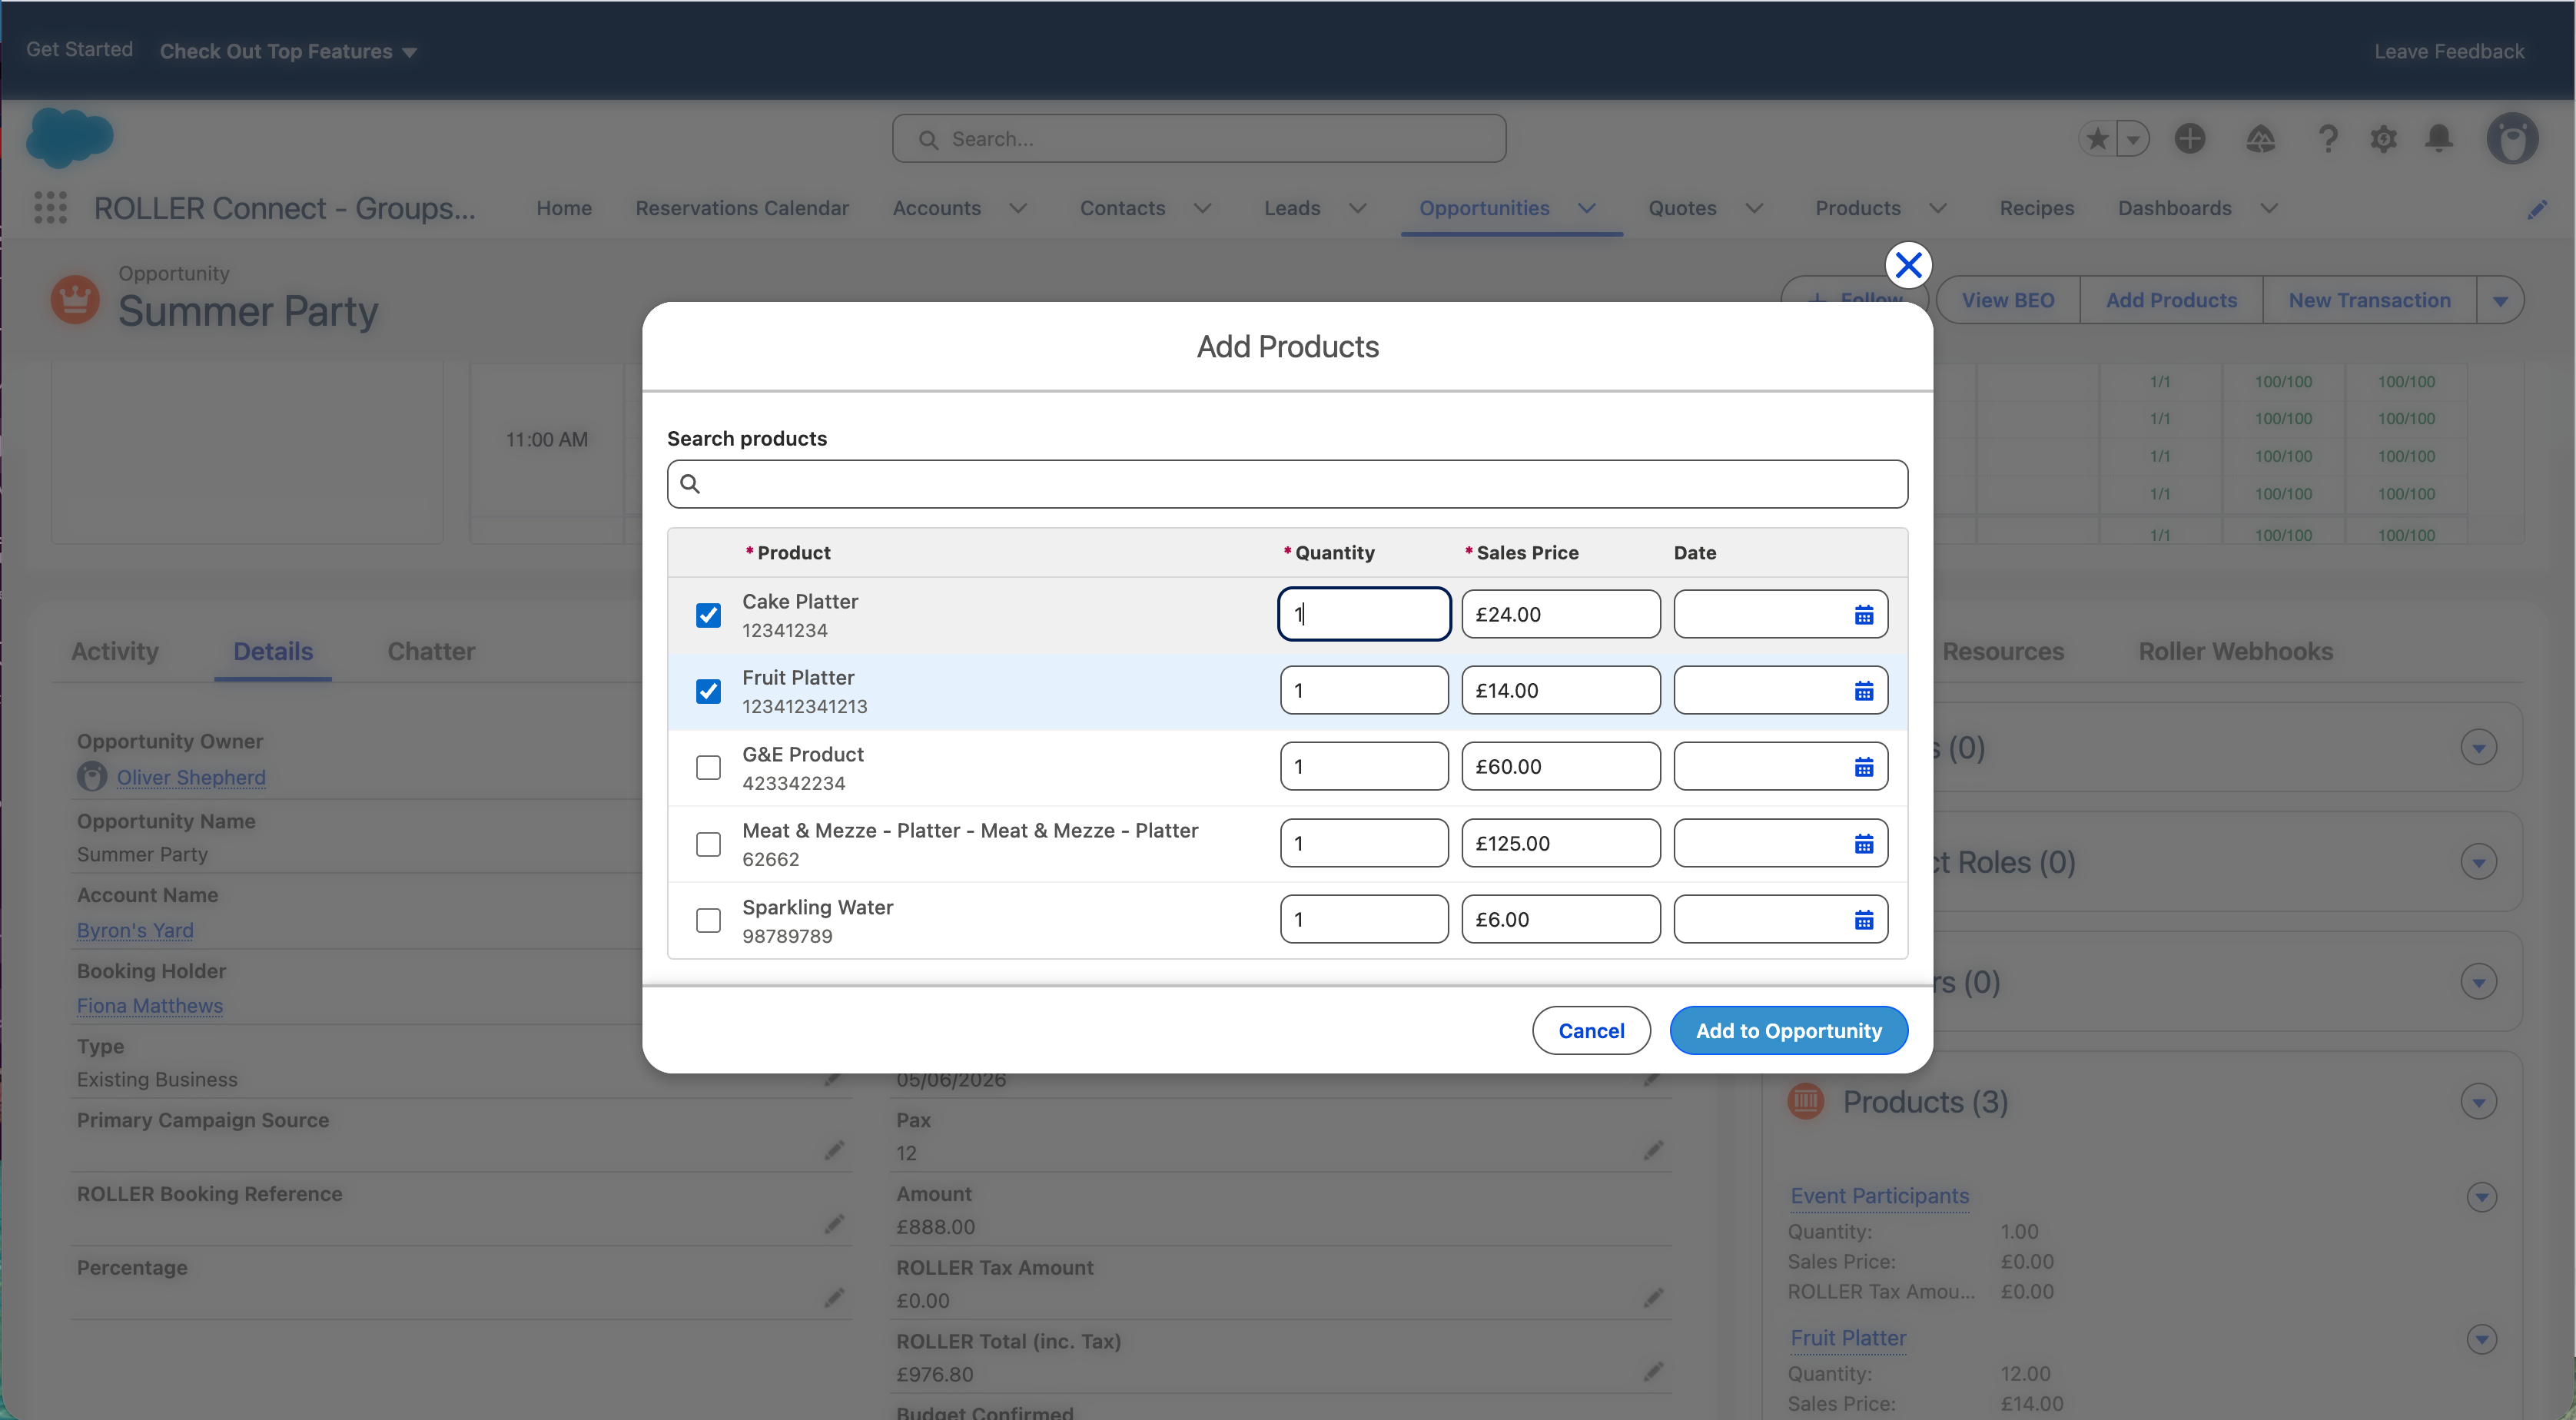The image size is (2576, 1420).
Task: Edit the ROLLER Tax Amount pencil icon
Action: pyautogui.click(x=1653, y=1298)
